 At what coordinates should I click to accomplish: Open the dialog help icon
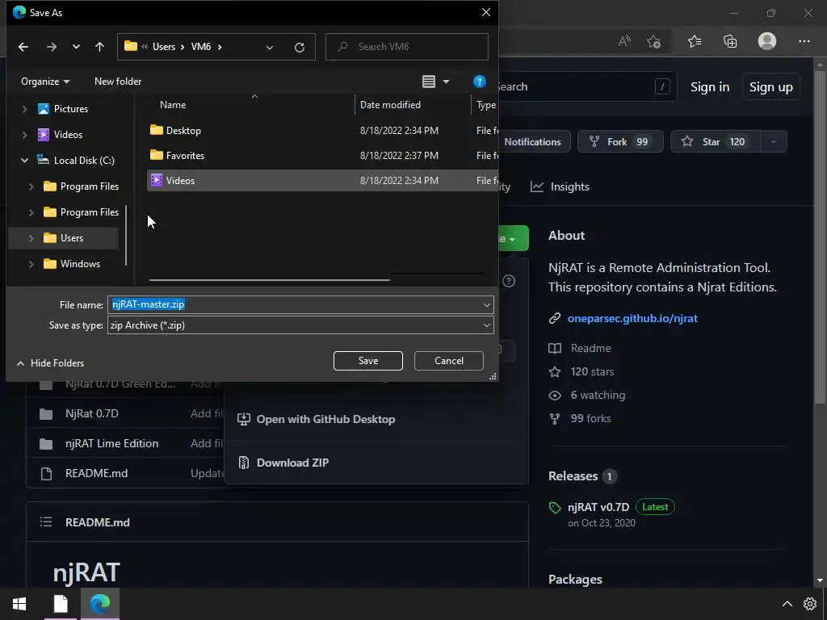[480, 82]
